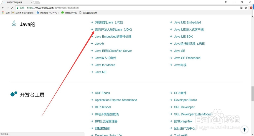Open the Developer Studio link
Viewport: 254px width, 136px height.
pyautogui.click(x=185, y=100)
